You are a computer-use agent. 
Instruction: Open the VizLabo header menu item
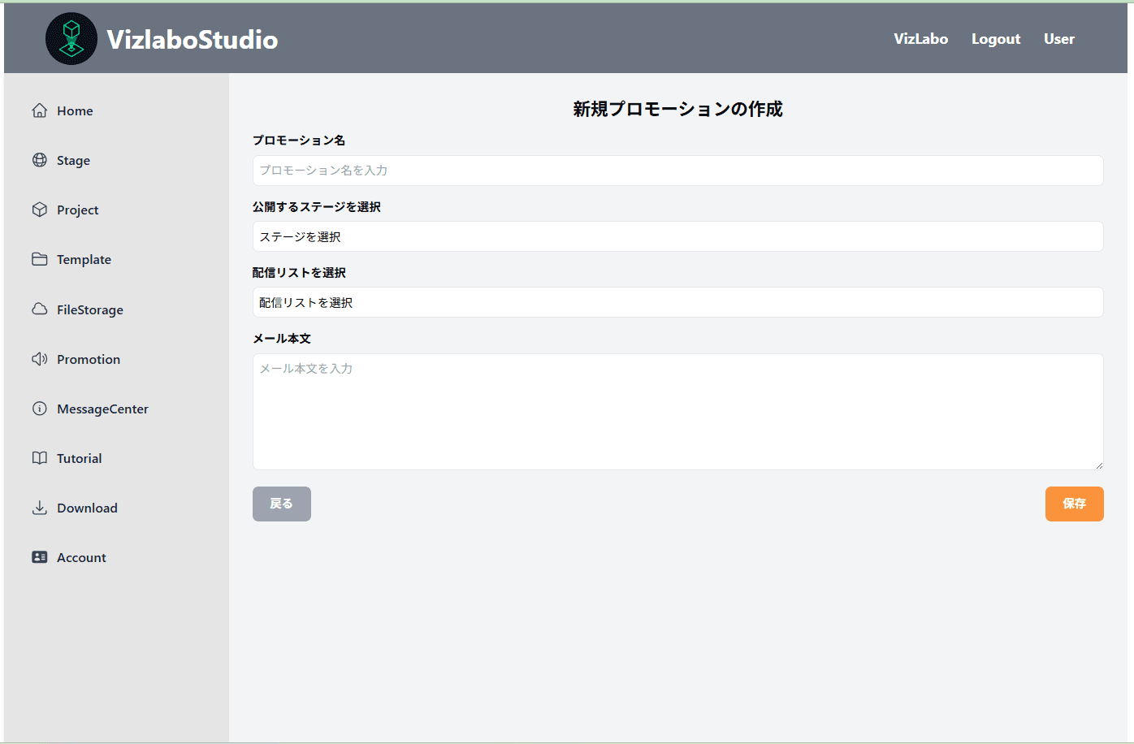[x=920, y=39]
